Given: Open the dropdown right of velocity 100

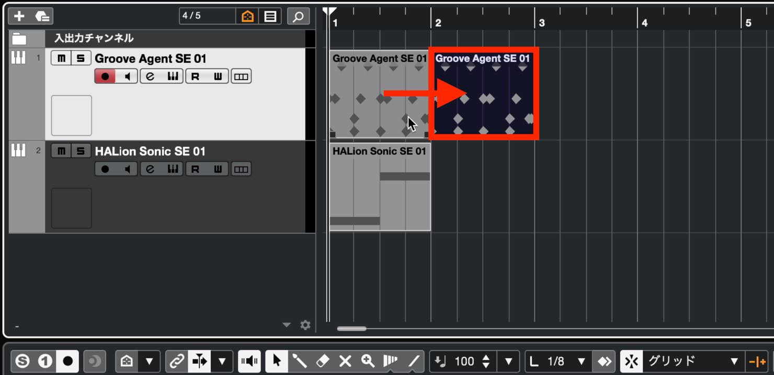Looking at the screenshot, I should point(509,361).
